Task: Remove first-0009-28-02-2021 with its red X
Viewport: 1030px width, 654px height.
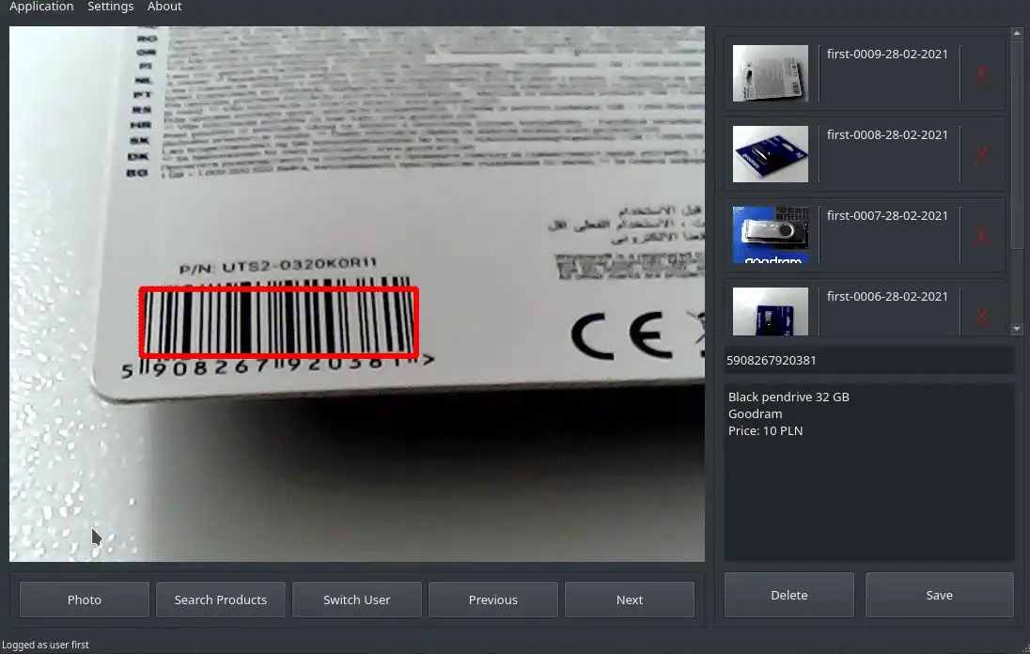Action: [x=981, y=74]
